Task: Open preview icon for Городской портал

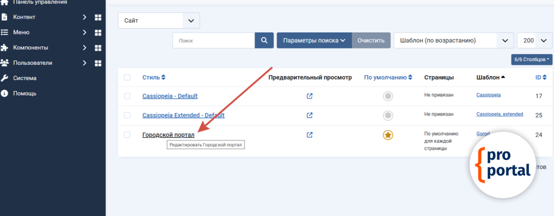Action: [309, 134]
